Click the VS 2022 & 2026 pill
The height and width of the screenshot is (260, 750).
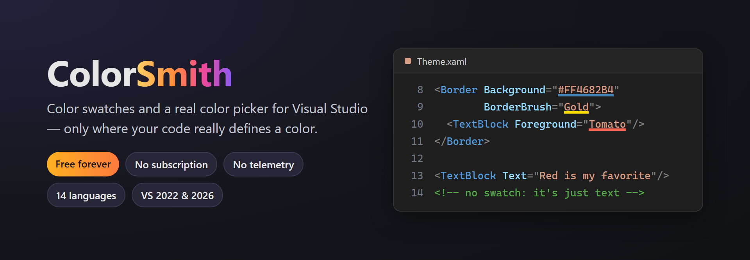tap(177, 195)
